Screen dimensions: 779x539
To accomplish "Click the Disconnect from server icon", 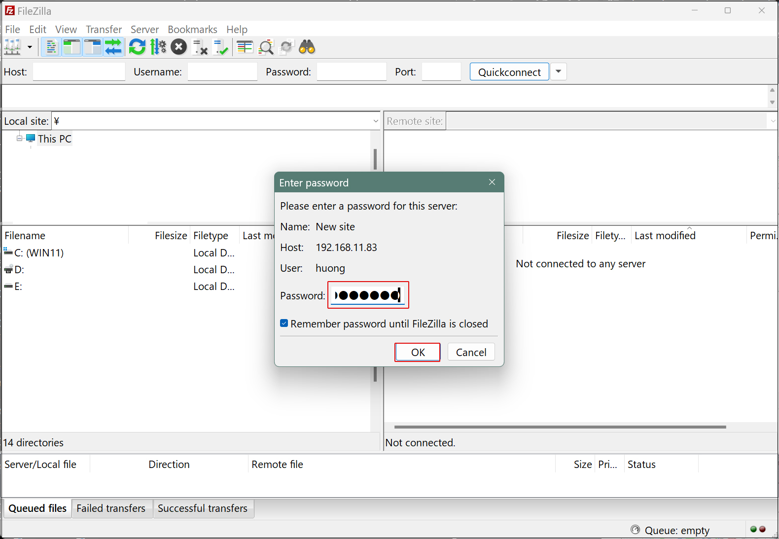I will point(200,47).
